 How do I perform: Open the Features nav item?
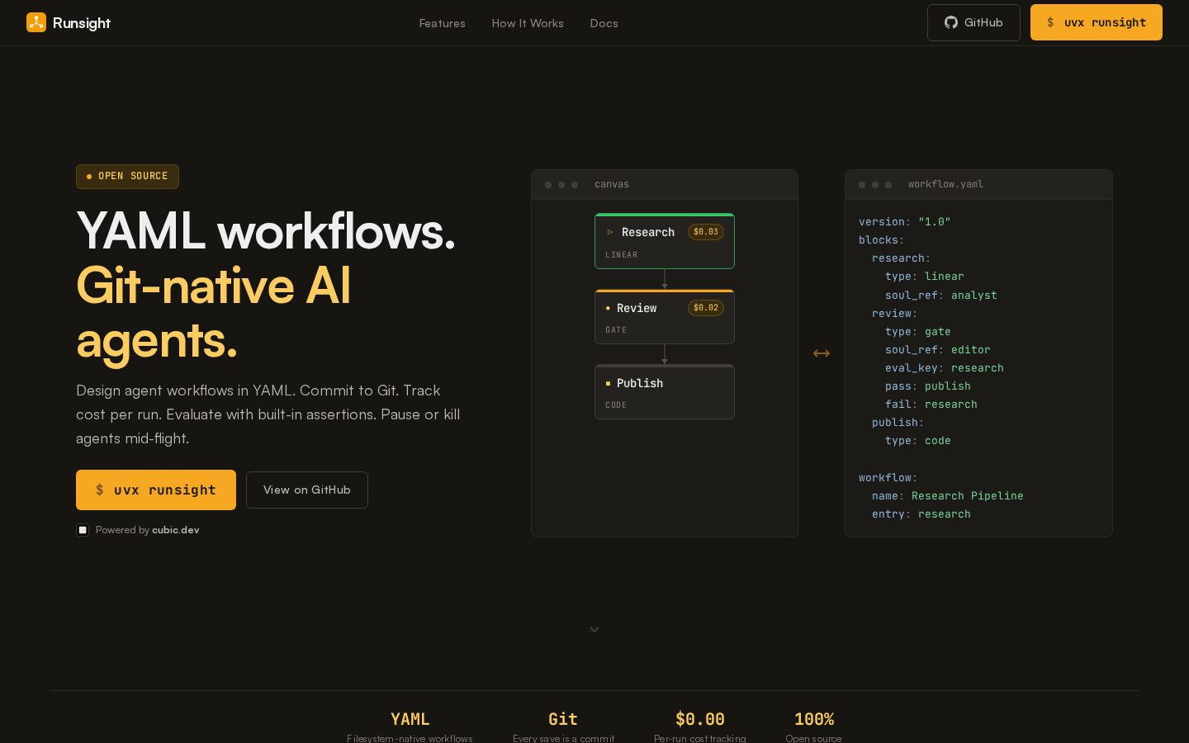[442, 23]
